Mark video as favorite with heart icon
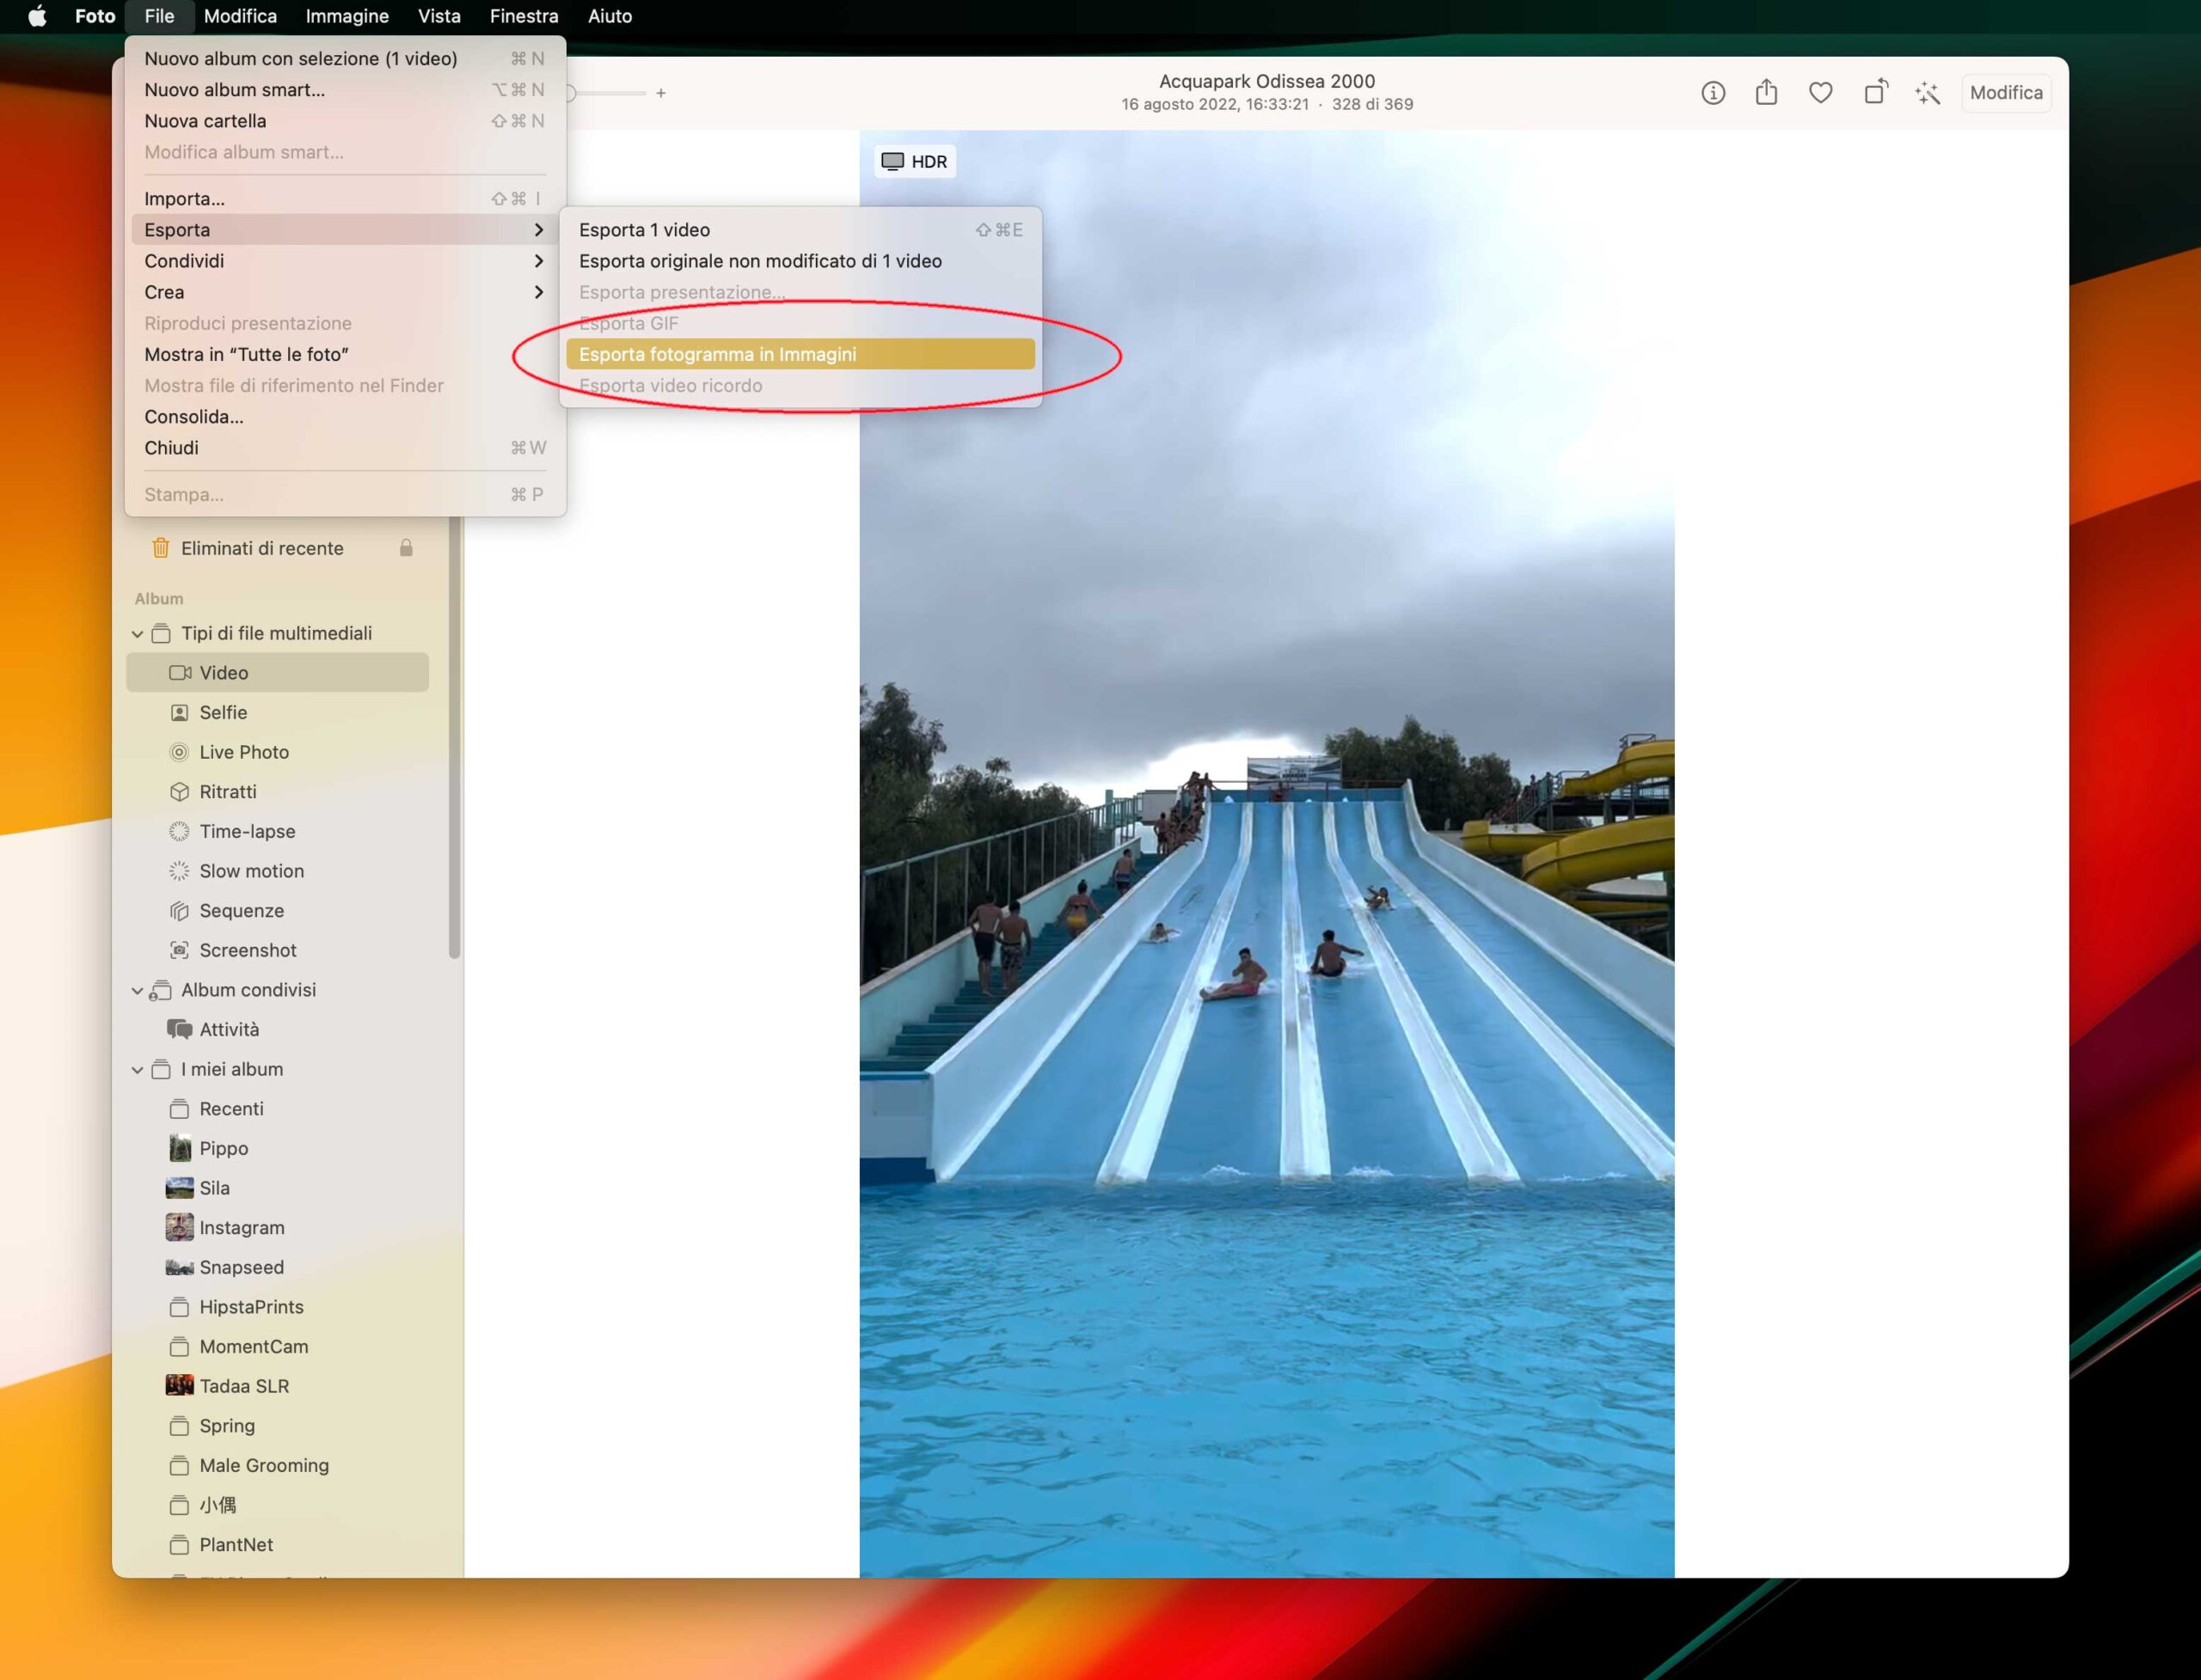 [1821, 93]
